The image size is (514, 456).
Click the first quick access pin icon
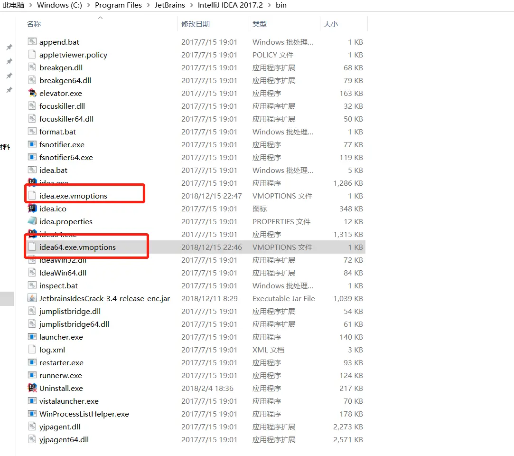(x=9, y=47)
